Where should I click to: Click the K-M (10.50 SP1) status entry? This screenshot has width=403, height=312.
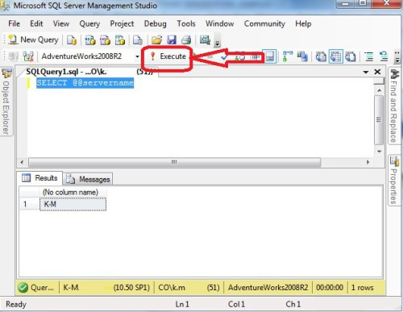tap(106, 288)
